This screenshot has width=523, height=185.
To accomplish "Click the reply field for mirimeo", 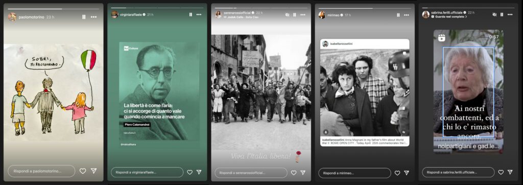I will (354, 173).
